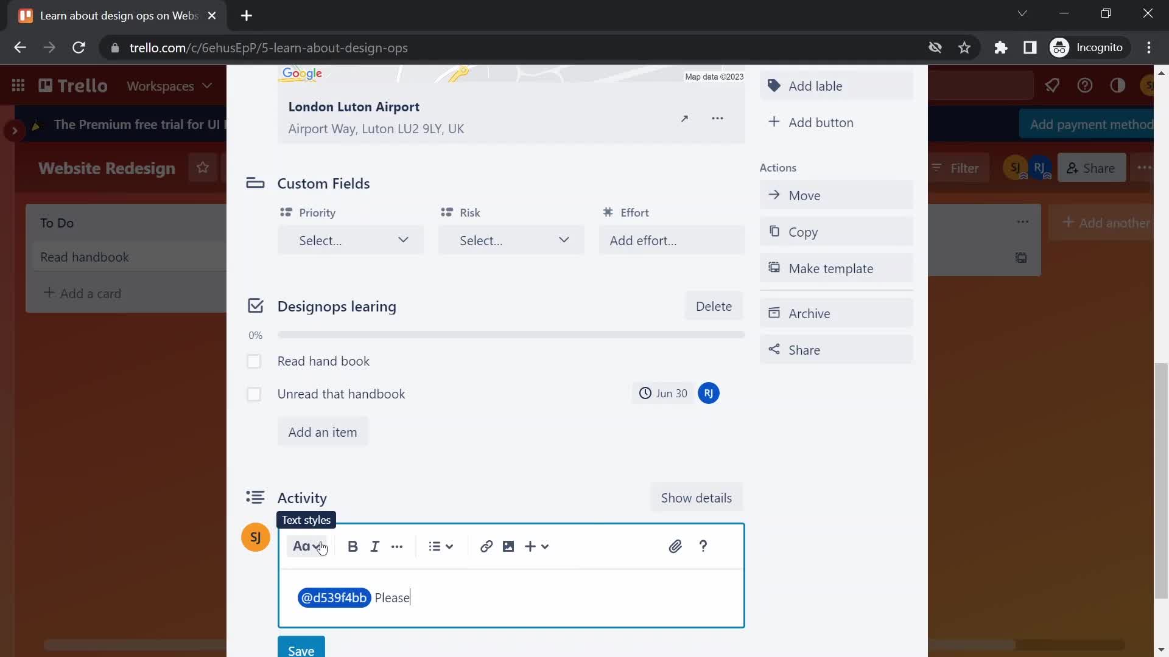The image size is (1169, 657).
Task: Click the Jun 30 due date badge
Action: tap(663, 394)
